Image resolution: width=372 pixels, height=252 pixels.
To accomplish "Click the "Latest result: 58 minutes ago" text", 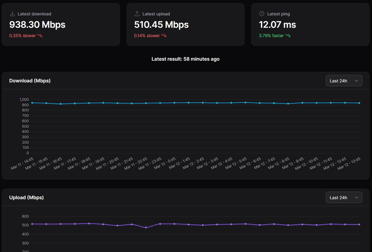I will point(185,59).
